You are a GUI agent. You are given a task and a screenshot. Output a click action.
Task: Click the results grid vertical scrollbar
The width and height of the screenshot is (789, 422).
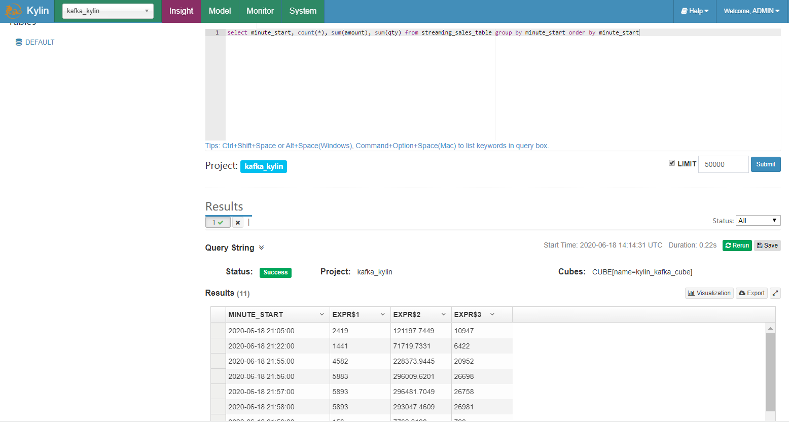click(x=770, y=372)
